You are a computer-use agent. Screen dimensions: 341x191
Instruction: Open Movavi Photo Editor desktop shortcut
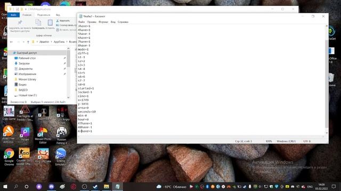point(43,136)
